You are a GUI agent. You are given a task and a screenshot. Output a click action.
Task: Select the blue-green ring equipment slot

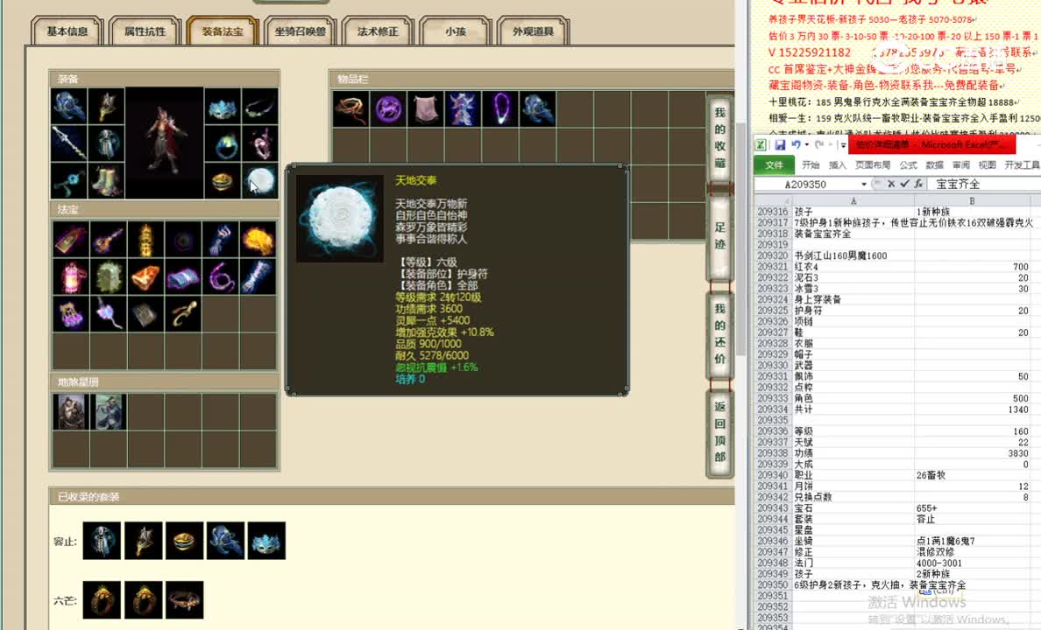pyautogui.click(x=223, y=143)
